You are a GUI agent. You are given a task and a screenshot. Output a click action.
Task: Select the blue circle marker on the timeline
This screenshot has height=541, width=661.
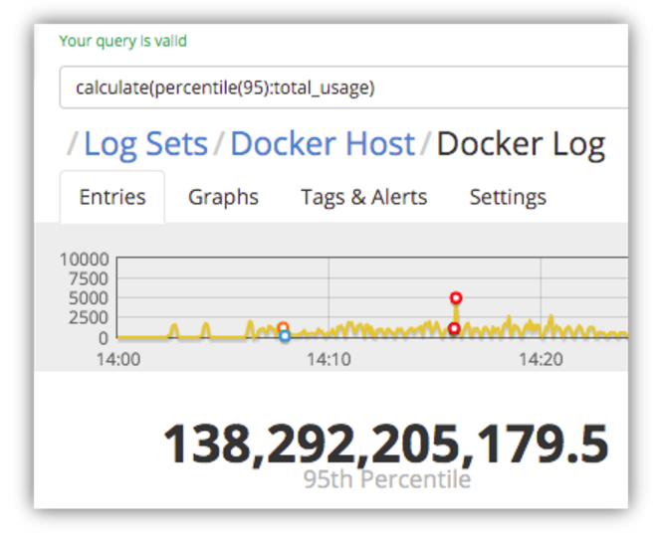(285, 337)
